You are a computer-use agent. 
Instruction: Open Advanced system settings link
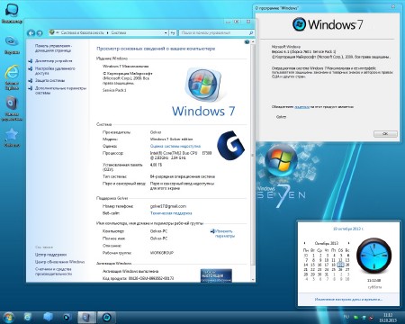click(60, 90)
